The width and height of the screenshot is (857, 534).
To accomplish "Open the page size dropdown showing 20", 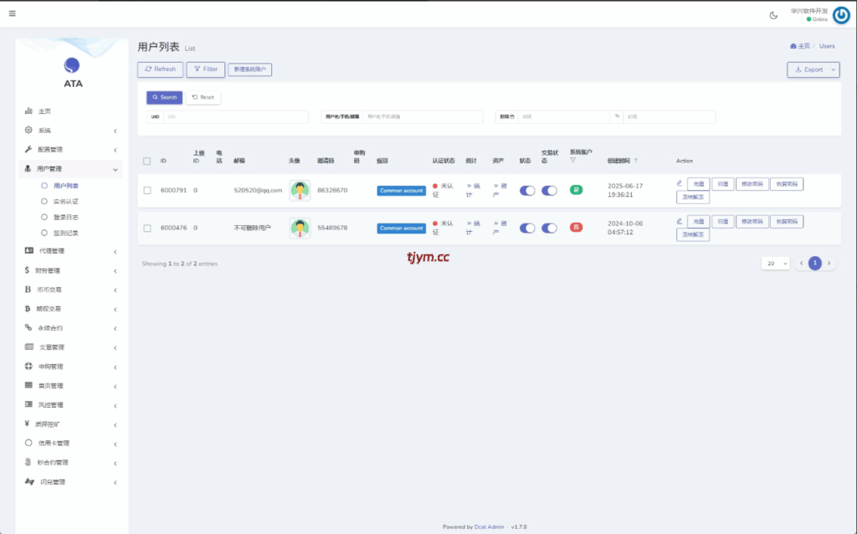I will (x=775, y=263).
